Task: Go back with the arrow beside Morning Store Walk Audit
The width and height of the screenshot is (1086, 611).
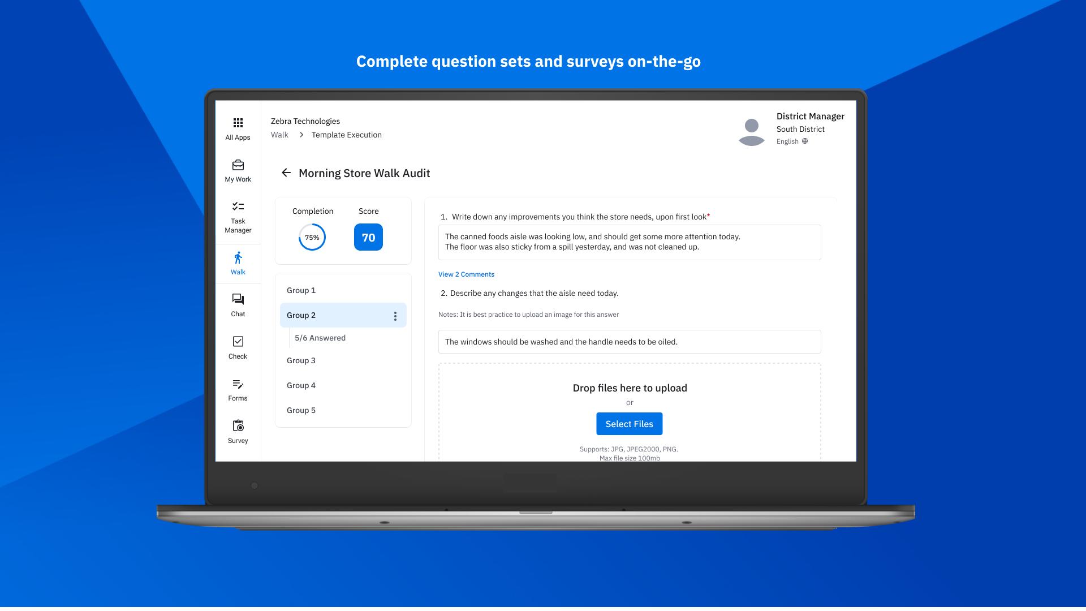Action: [286, 173]
